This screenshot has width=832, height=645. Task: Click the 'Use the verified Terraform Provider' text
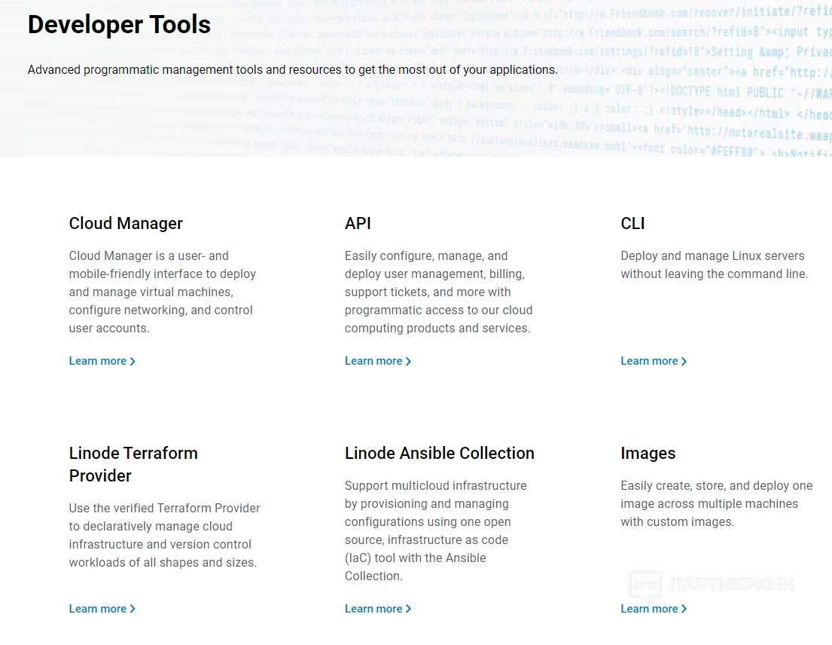[x=164, y=535]
